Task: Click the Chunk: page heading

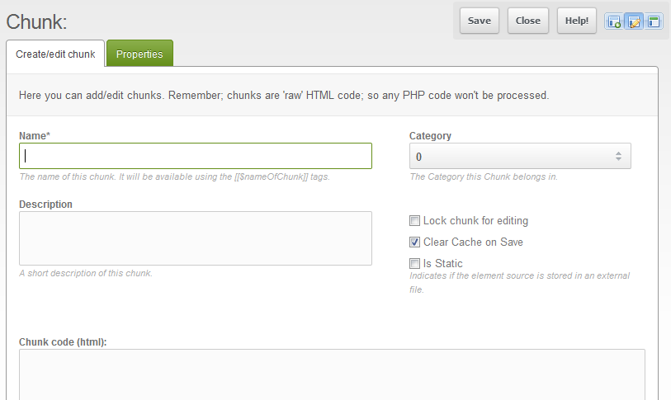Action: click(x=36, y=22)
